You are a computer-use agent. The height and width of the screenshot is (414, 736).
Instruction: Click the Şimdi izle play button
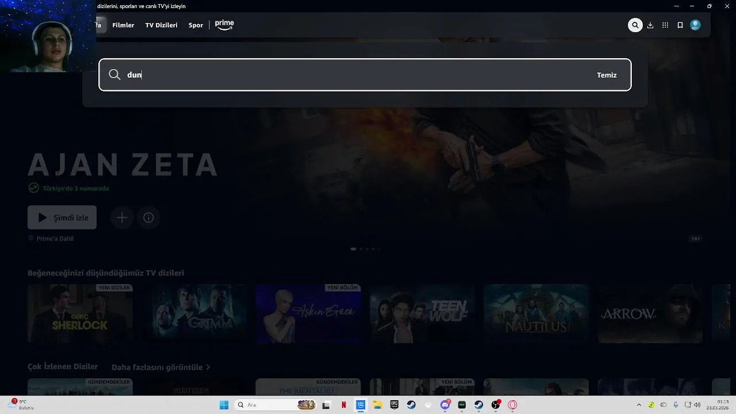click(x=62, y=217)
